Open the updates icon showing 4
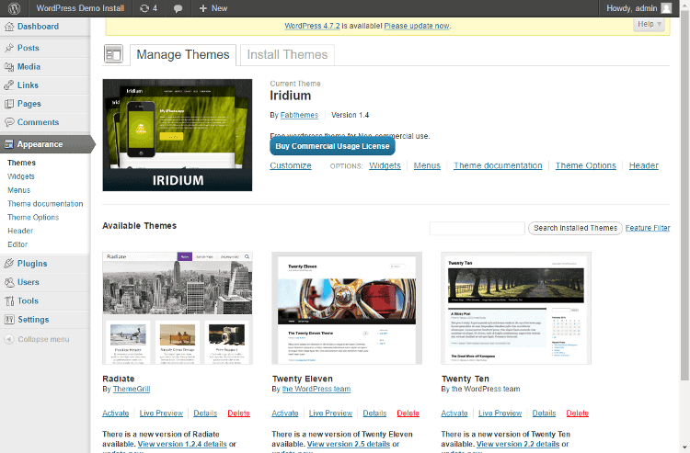The width and height of the screenshot is (690, 453). coord(148,8)
